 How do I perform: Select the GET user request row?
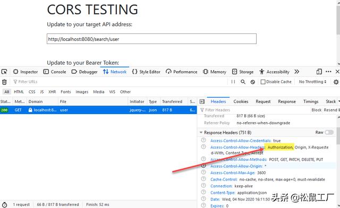point(98,110)
